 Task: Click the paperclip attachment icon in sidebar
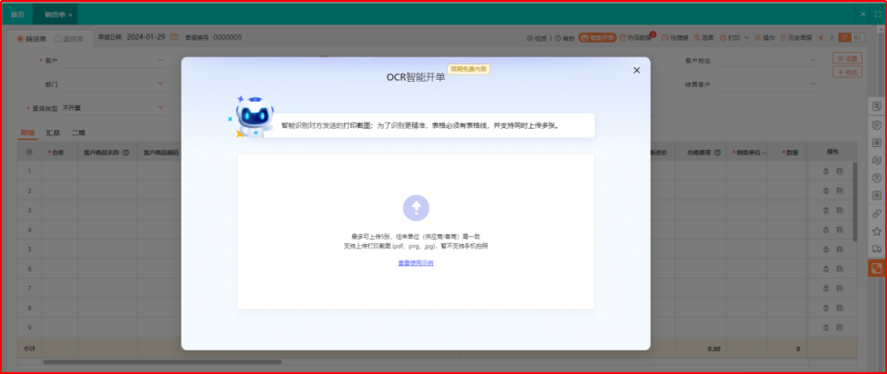[x=877, y=213]
